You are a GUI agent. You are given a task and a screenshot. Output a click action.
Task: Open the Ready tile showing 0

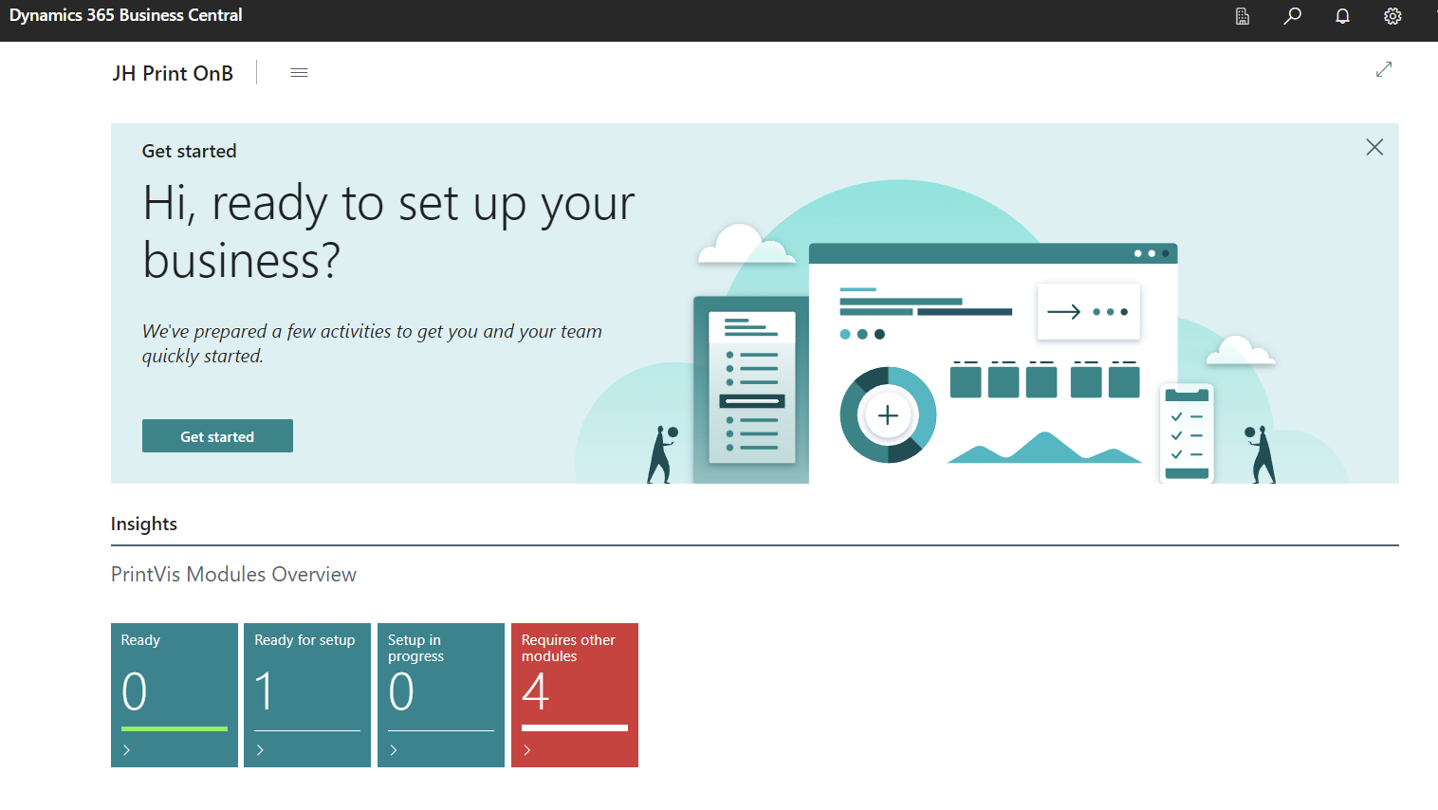click(175, 695)
